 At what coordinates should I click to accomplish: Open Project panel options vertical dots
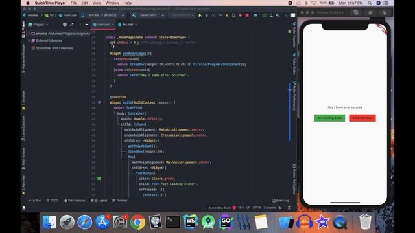[80, 25]
